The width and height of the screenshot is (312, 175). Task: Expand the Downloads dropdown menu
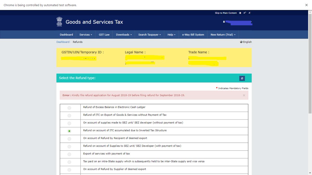124,35
